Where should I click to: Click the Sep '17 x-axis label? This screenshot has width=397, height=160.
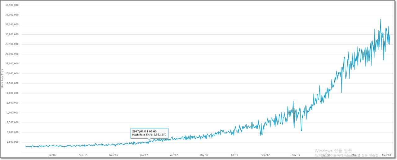tap(265, 155)
